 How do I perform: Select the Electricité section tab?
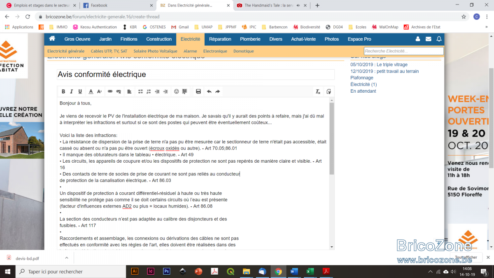190,39
